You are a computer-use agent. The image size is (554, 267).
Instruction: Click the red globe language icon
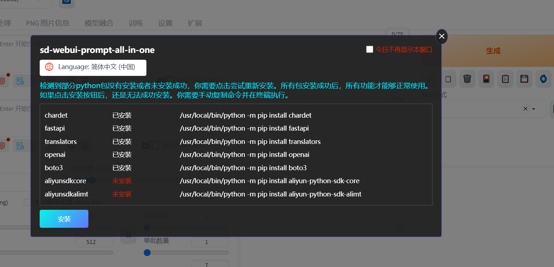(49, 67)
